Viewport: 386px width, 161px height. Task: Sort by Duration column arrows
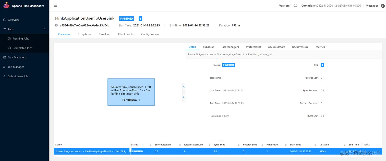tap(345, 145)
